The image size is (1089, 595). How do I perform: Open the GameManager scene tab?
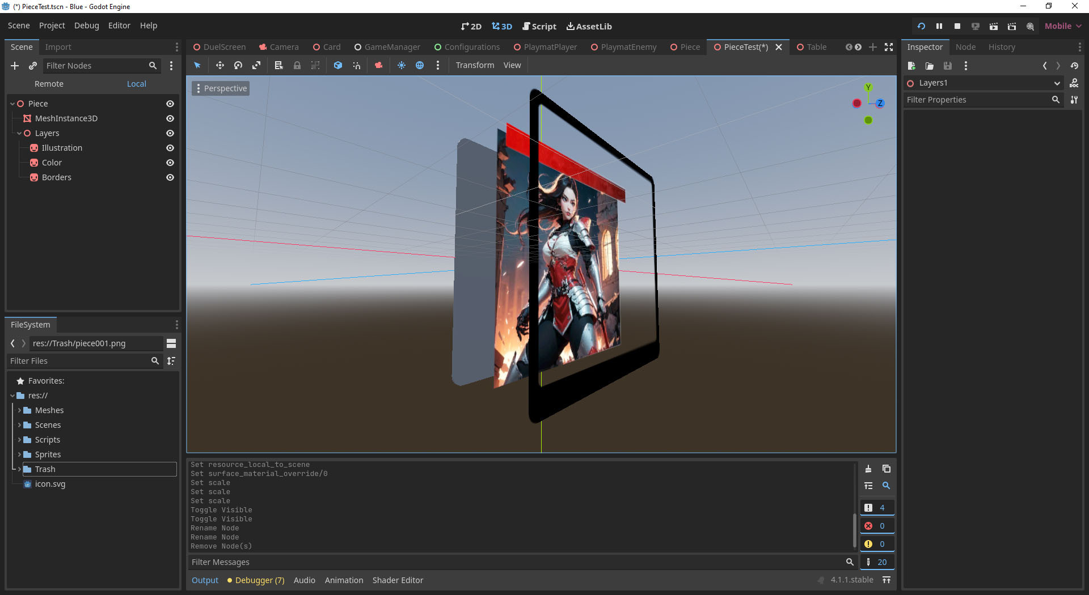click(387, 47)
